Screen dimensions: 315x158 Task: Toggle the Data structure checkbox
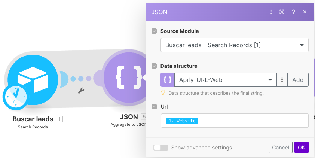[x=154, y=66]
